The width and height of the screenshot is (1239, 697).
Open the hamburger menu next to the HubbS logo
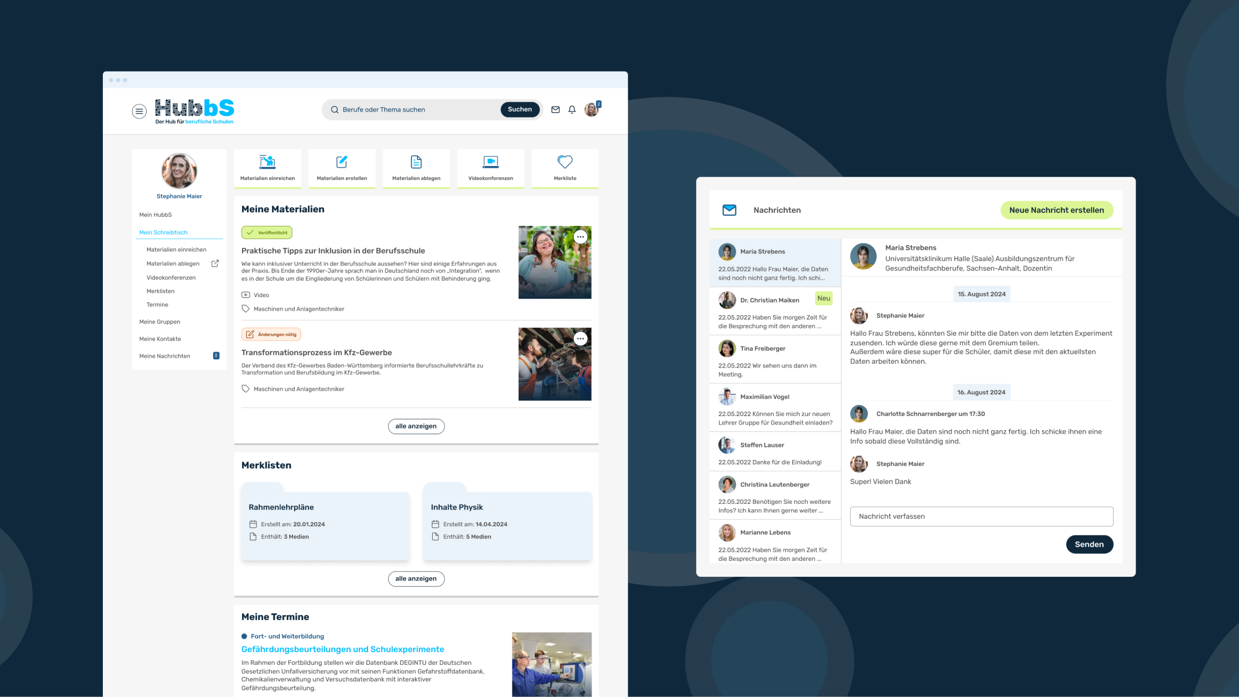coord(139,111)
